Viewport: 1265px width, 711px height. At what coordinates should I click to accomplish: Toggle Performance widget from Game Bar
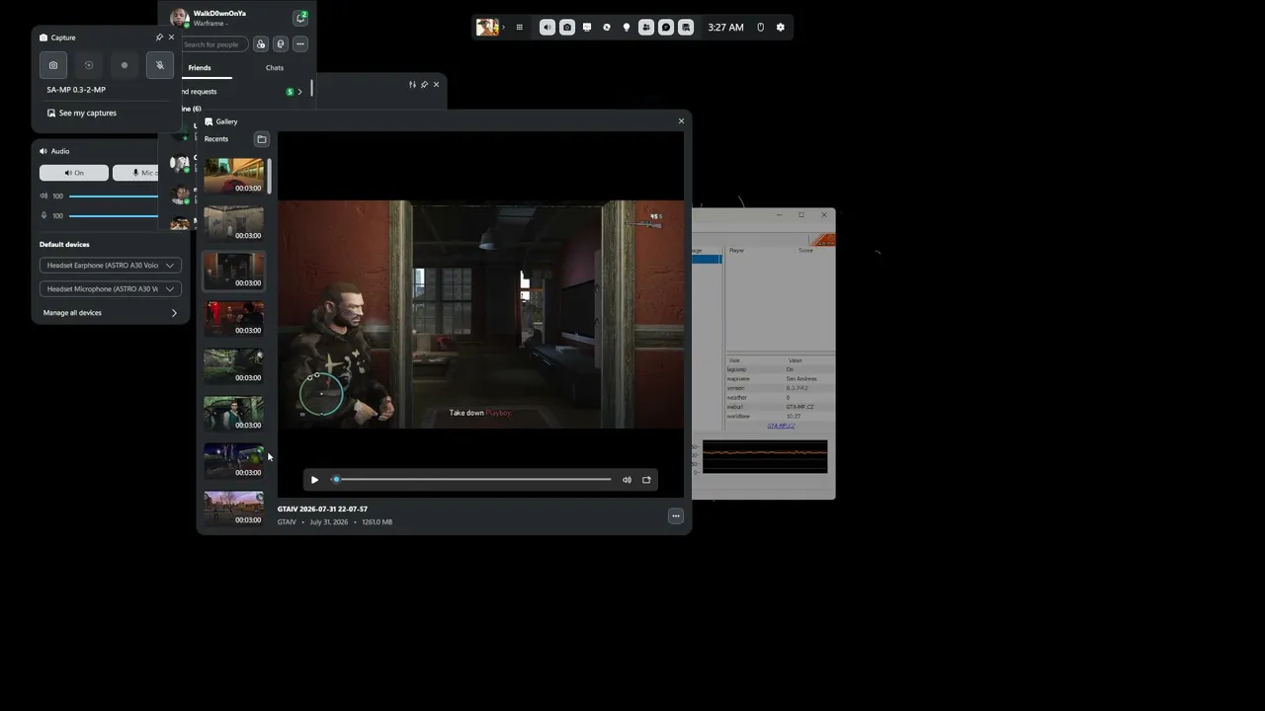click(587, 28)
